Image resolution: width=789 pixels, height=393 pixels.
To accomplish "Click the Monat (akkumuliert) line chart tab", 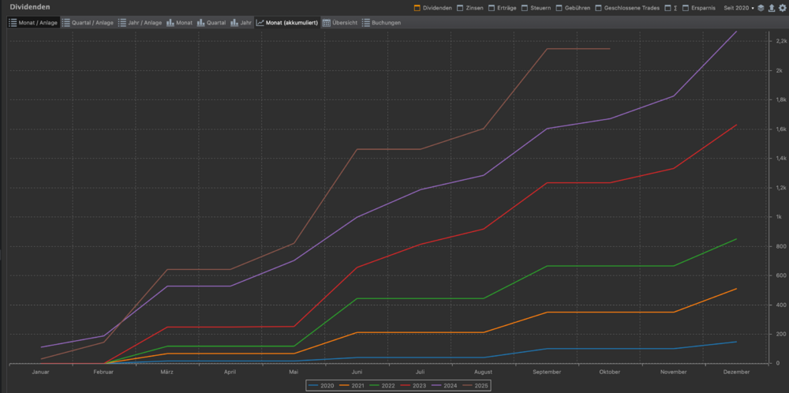I will tap(287, 23).
